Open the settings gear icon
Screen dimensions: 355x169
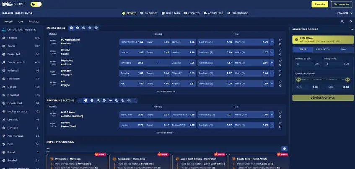point(351,21)
